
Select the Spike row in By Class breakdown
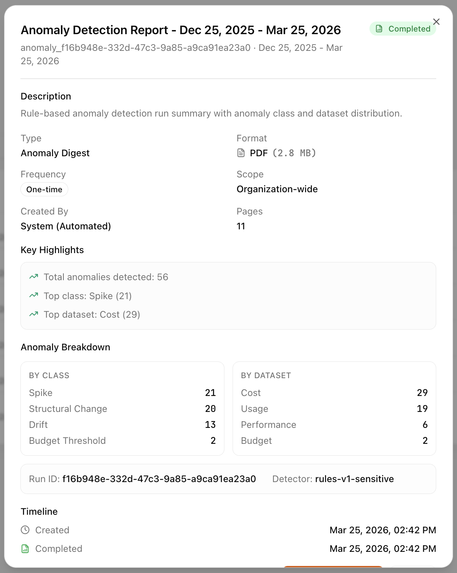pos(122,393)
